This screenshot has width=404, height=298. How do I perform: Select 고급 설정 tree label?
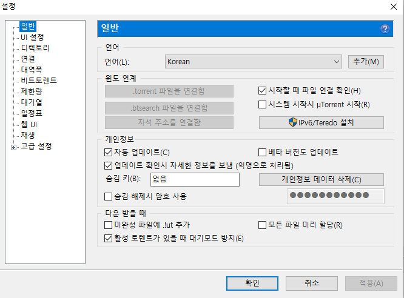pos(36,146)
